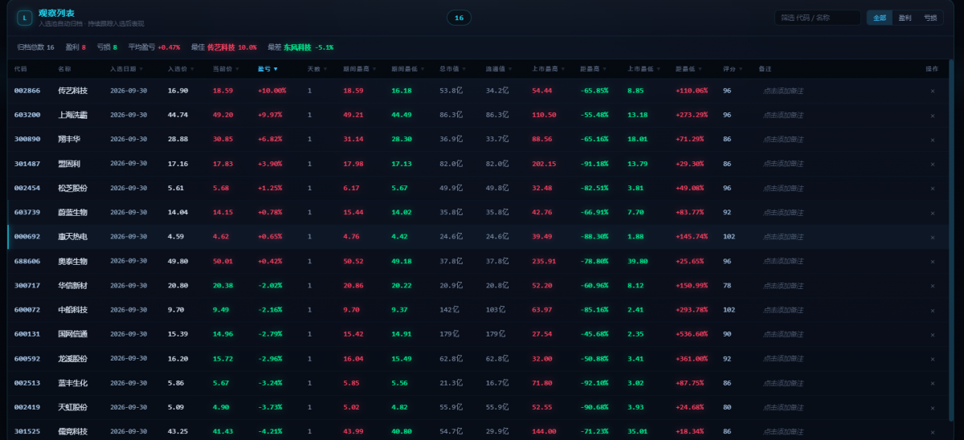The image size is (964, 440).
Task: Remove 龙溪股份 row with its × icon
Action: 932,359
